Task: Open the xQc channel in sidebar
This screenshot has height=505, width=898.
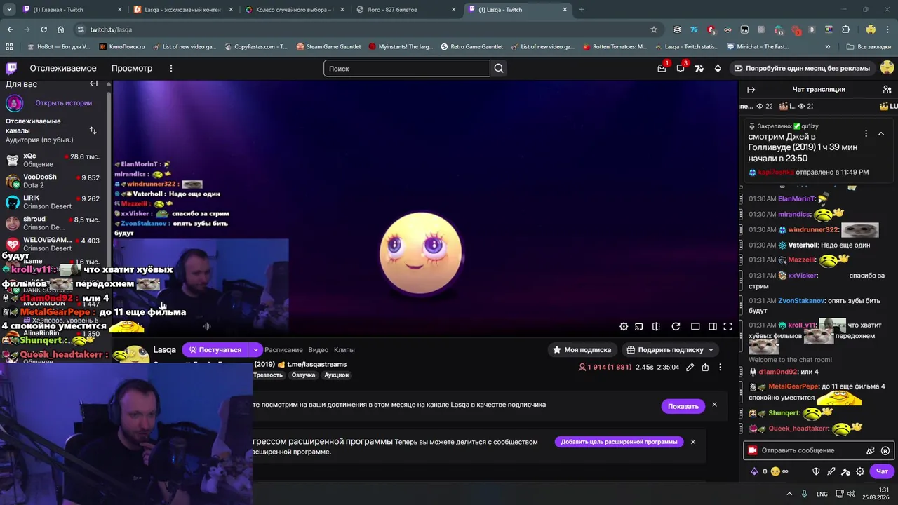Action: pyautogui.click(x=54, y=160)
